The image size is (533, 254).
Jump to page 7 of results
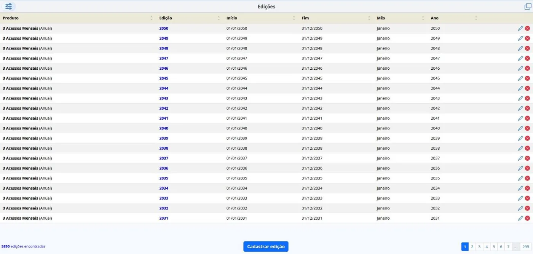tap(508, 247)
